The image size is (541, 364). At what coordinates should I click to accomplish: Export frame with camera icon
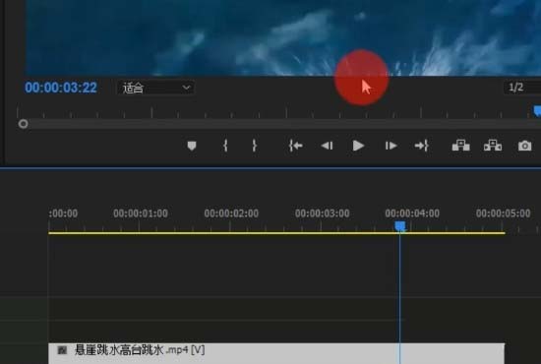525,146
